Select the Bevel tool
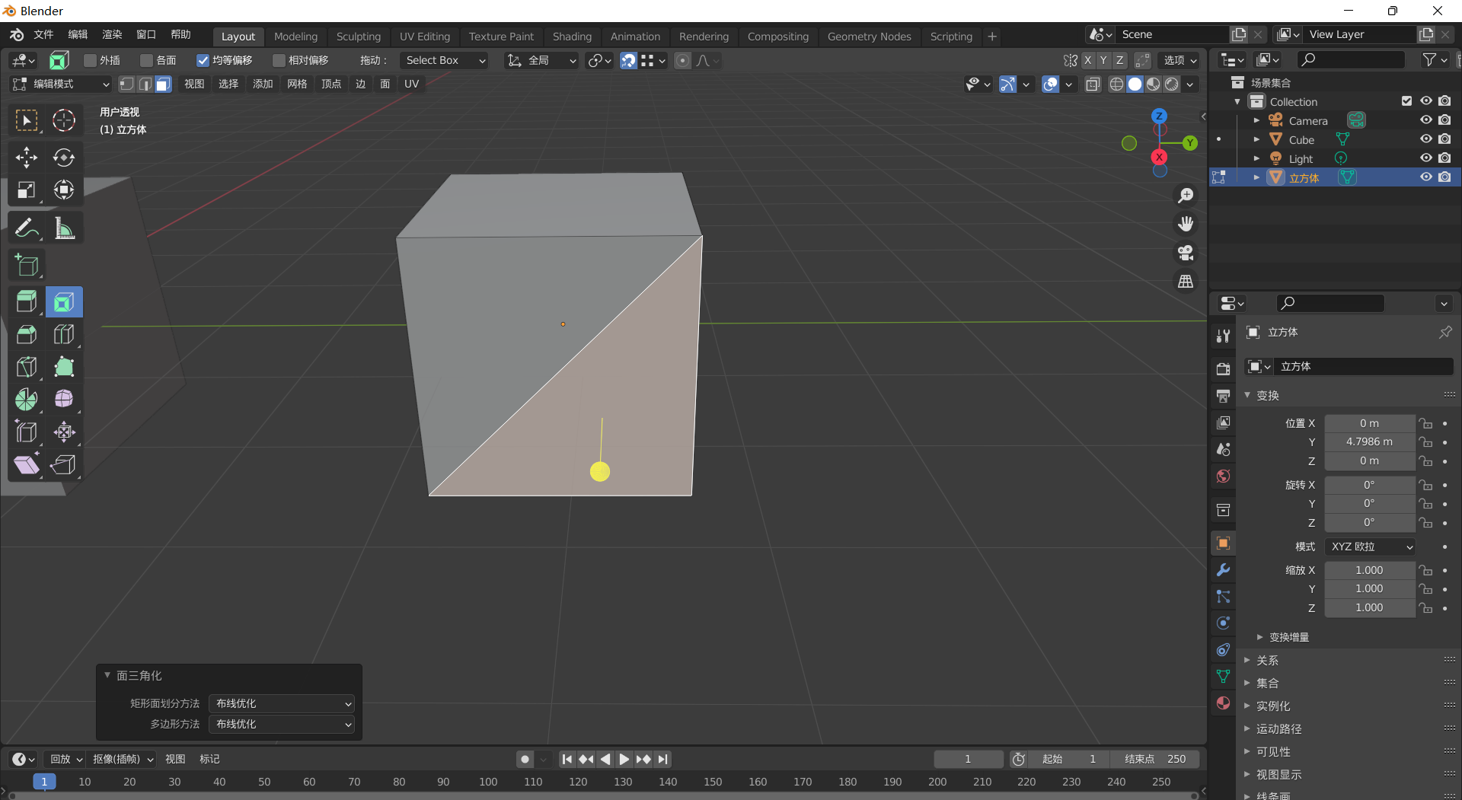 (27, 335)
